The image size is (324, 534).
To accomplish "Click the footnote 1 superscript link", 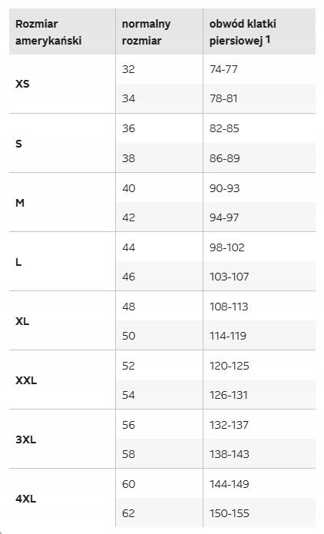I will (x=268, y=39).
